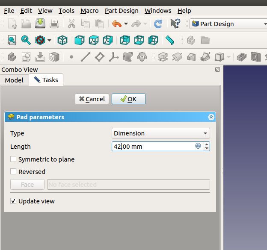Screen dimensions: 267x250
Task: Click the orange Undo arrow
Action: point(117,24)
